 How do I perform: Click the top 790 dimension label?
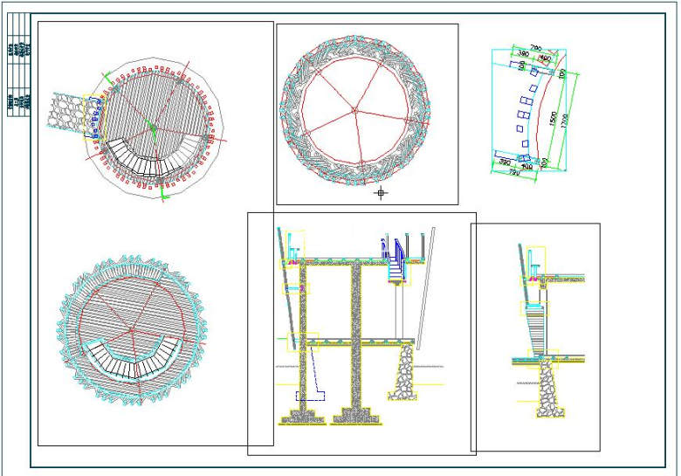(x=536, y=48)
